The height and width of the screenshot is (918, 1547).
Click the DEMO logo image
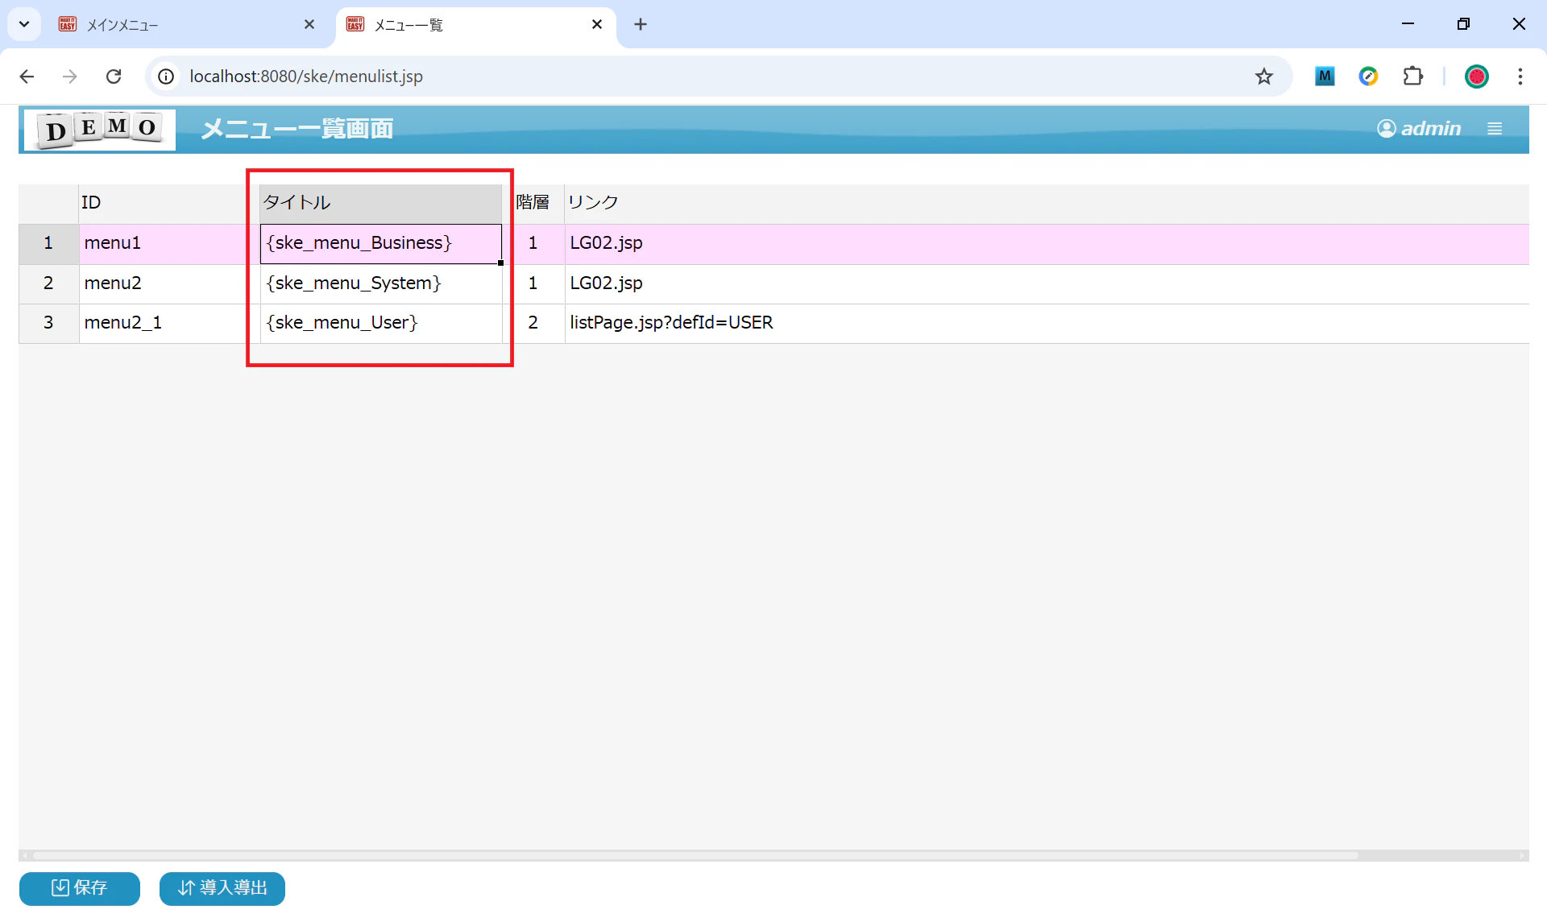[100, 129]
